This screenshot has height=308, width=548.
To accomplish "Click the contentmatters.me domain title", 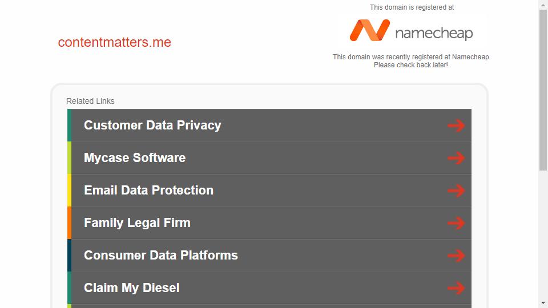I will pos(115,42).
